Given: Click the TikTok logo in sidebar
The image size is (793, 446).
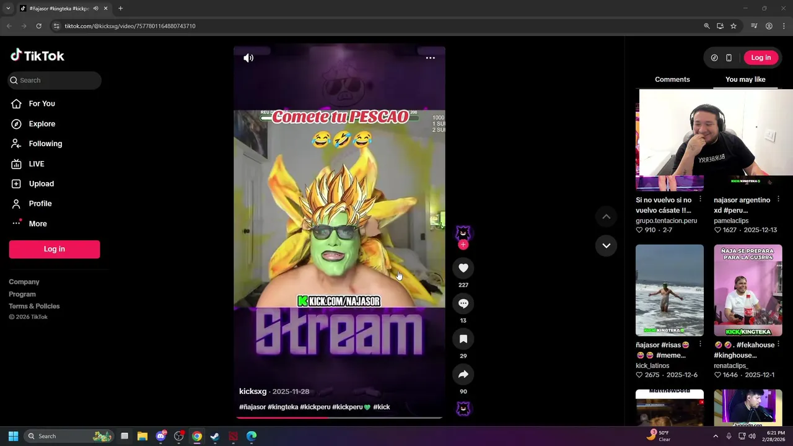Looking at the screenshot, I should tap(37, 56).
